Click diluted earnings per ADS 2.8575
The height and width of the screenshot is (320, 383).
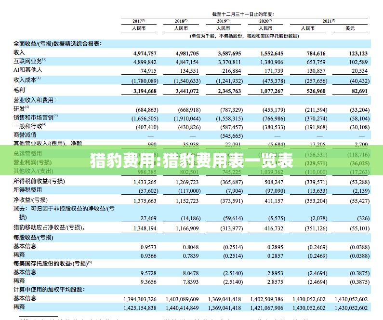(275, 282)
